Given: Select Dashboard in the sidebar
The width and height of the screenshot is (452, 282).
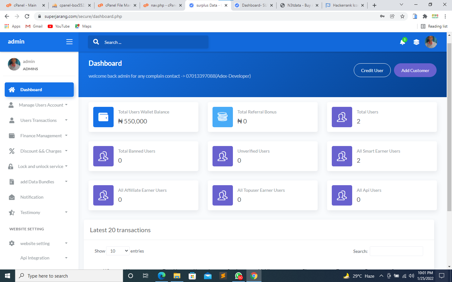Looking at the screenshot, I should 39,90.
